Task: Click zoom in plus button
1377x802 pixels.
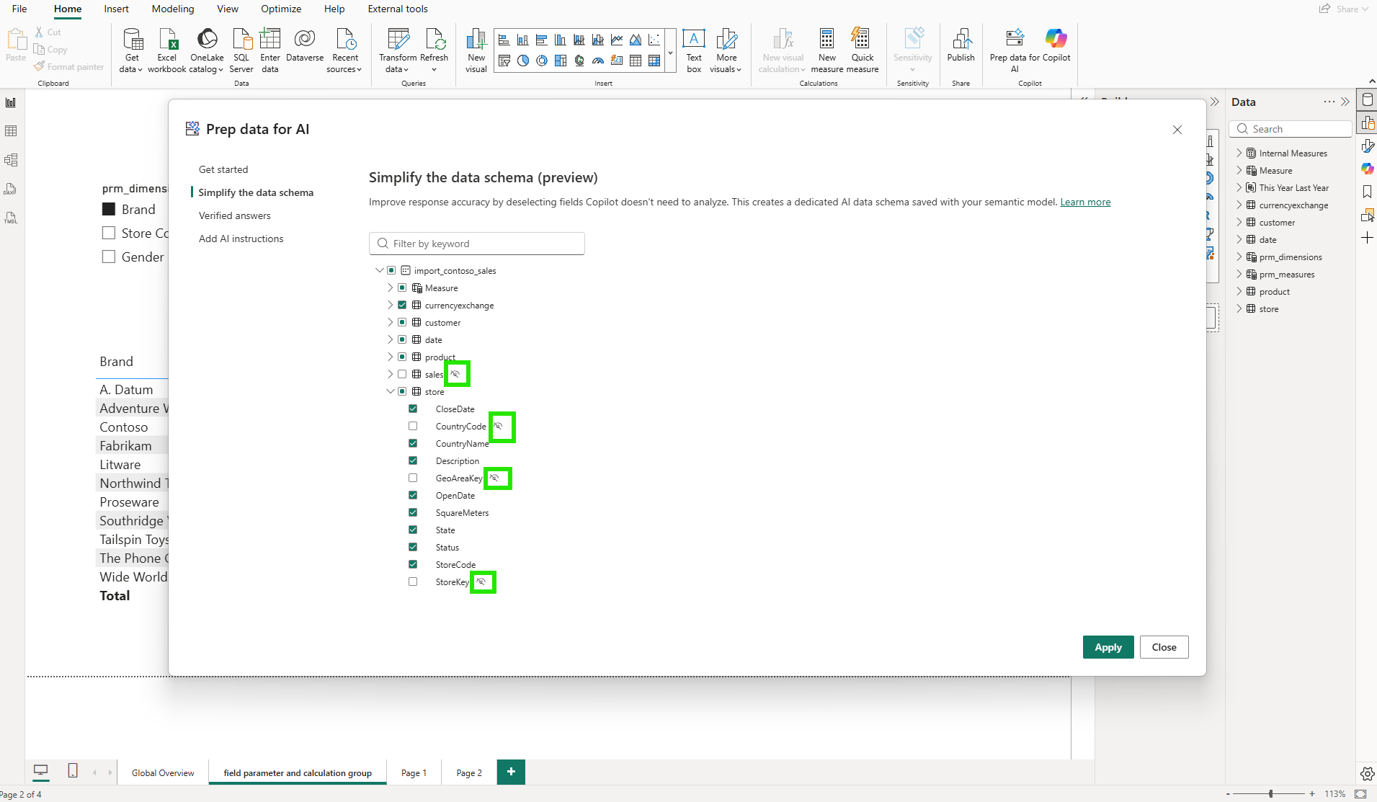Action: (1312, 793)
